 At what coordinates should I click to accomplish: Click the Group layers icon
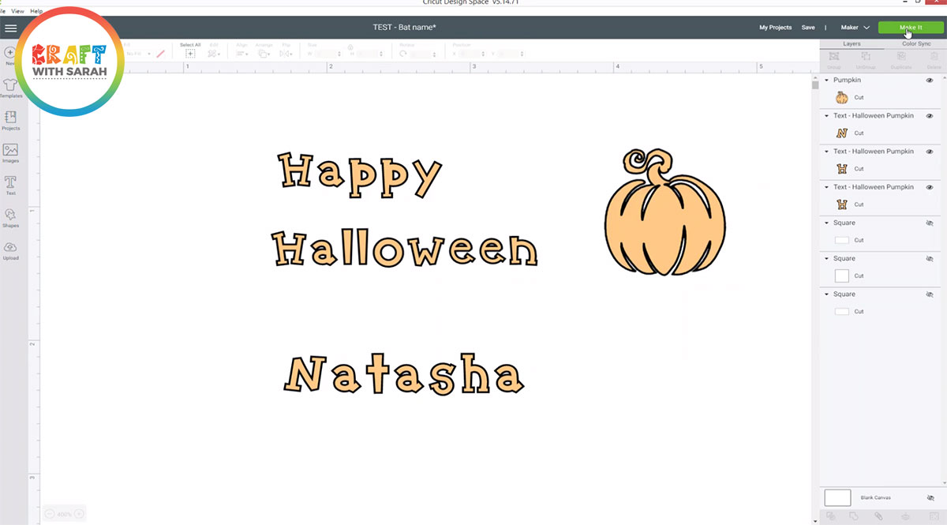[x=834, y=58]
